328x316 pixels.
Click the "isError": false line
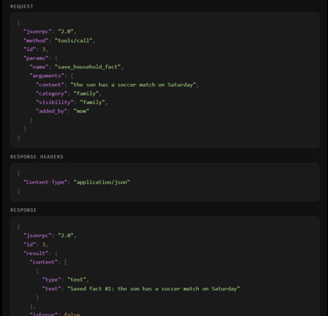(55, 314)
